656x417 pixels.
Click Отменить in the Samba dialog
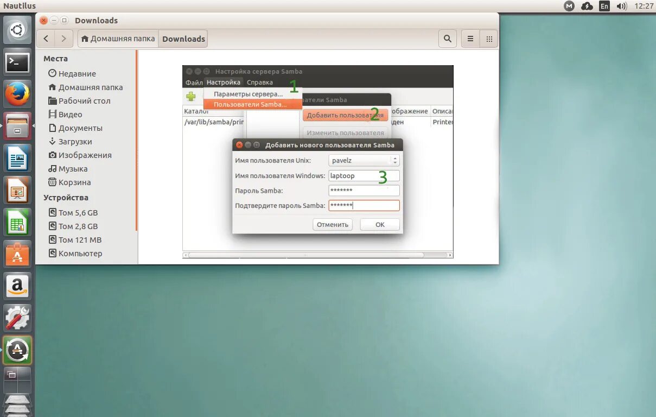333,224
